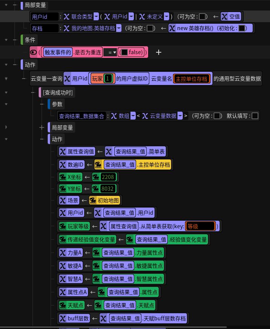Click the 等级 key input field

[x=200, y=226]
